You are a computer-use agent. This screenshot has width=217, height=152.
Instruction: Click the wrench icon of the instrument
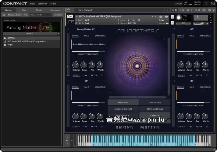70,16
